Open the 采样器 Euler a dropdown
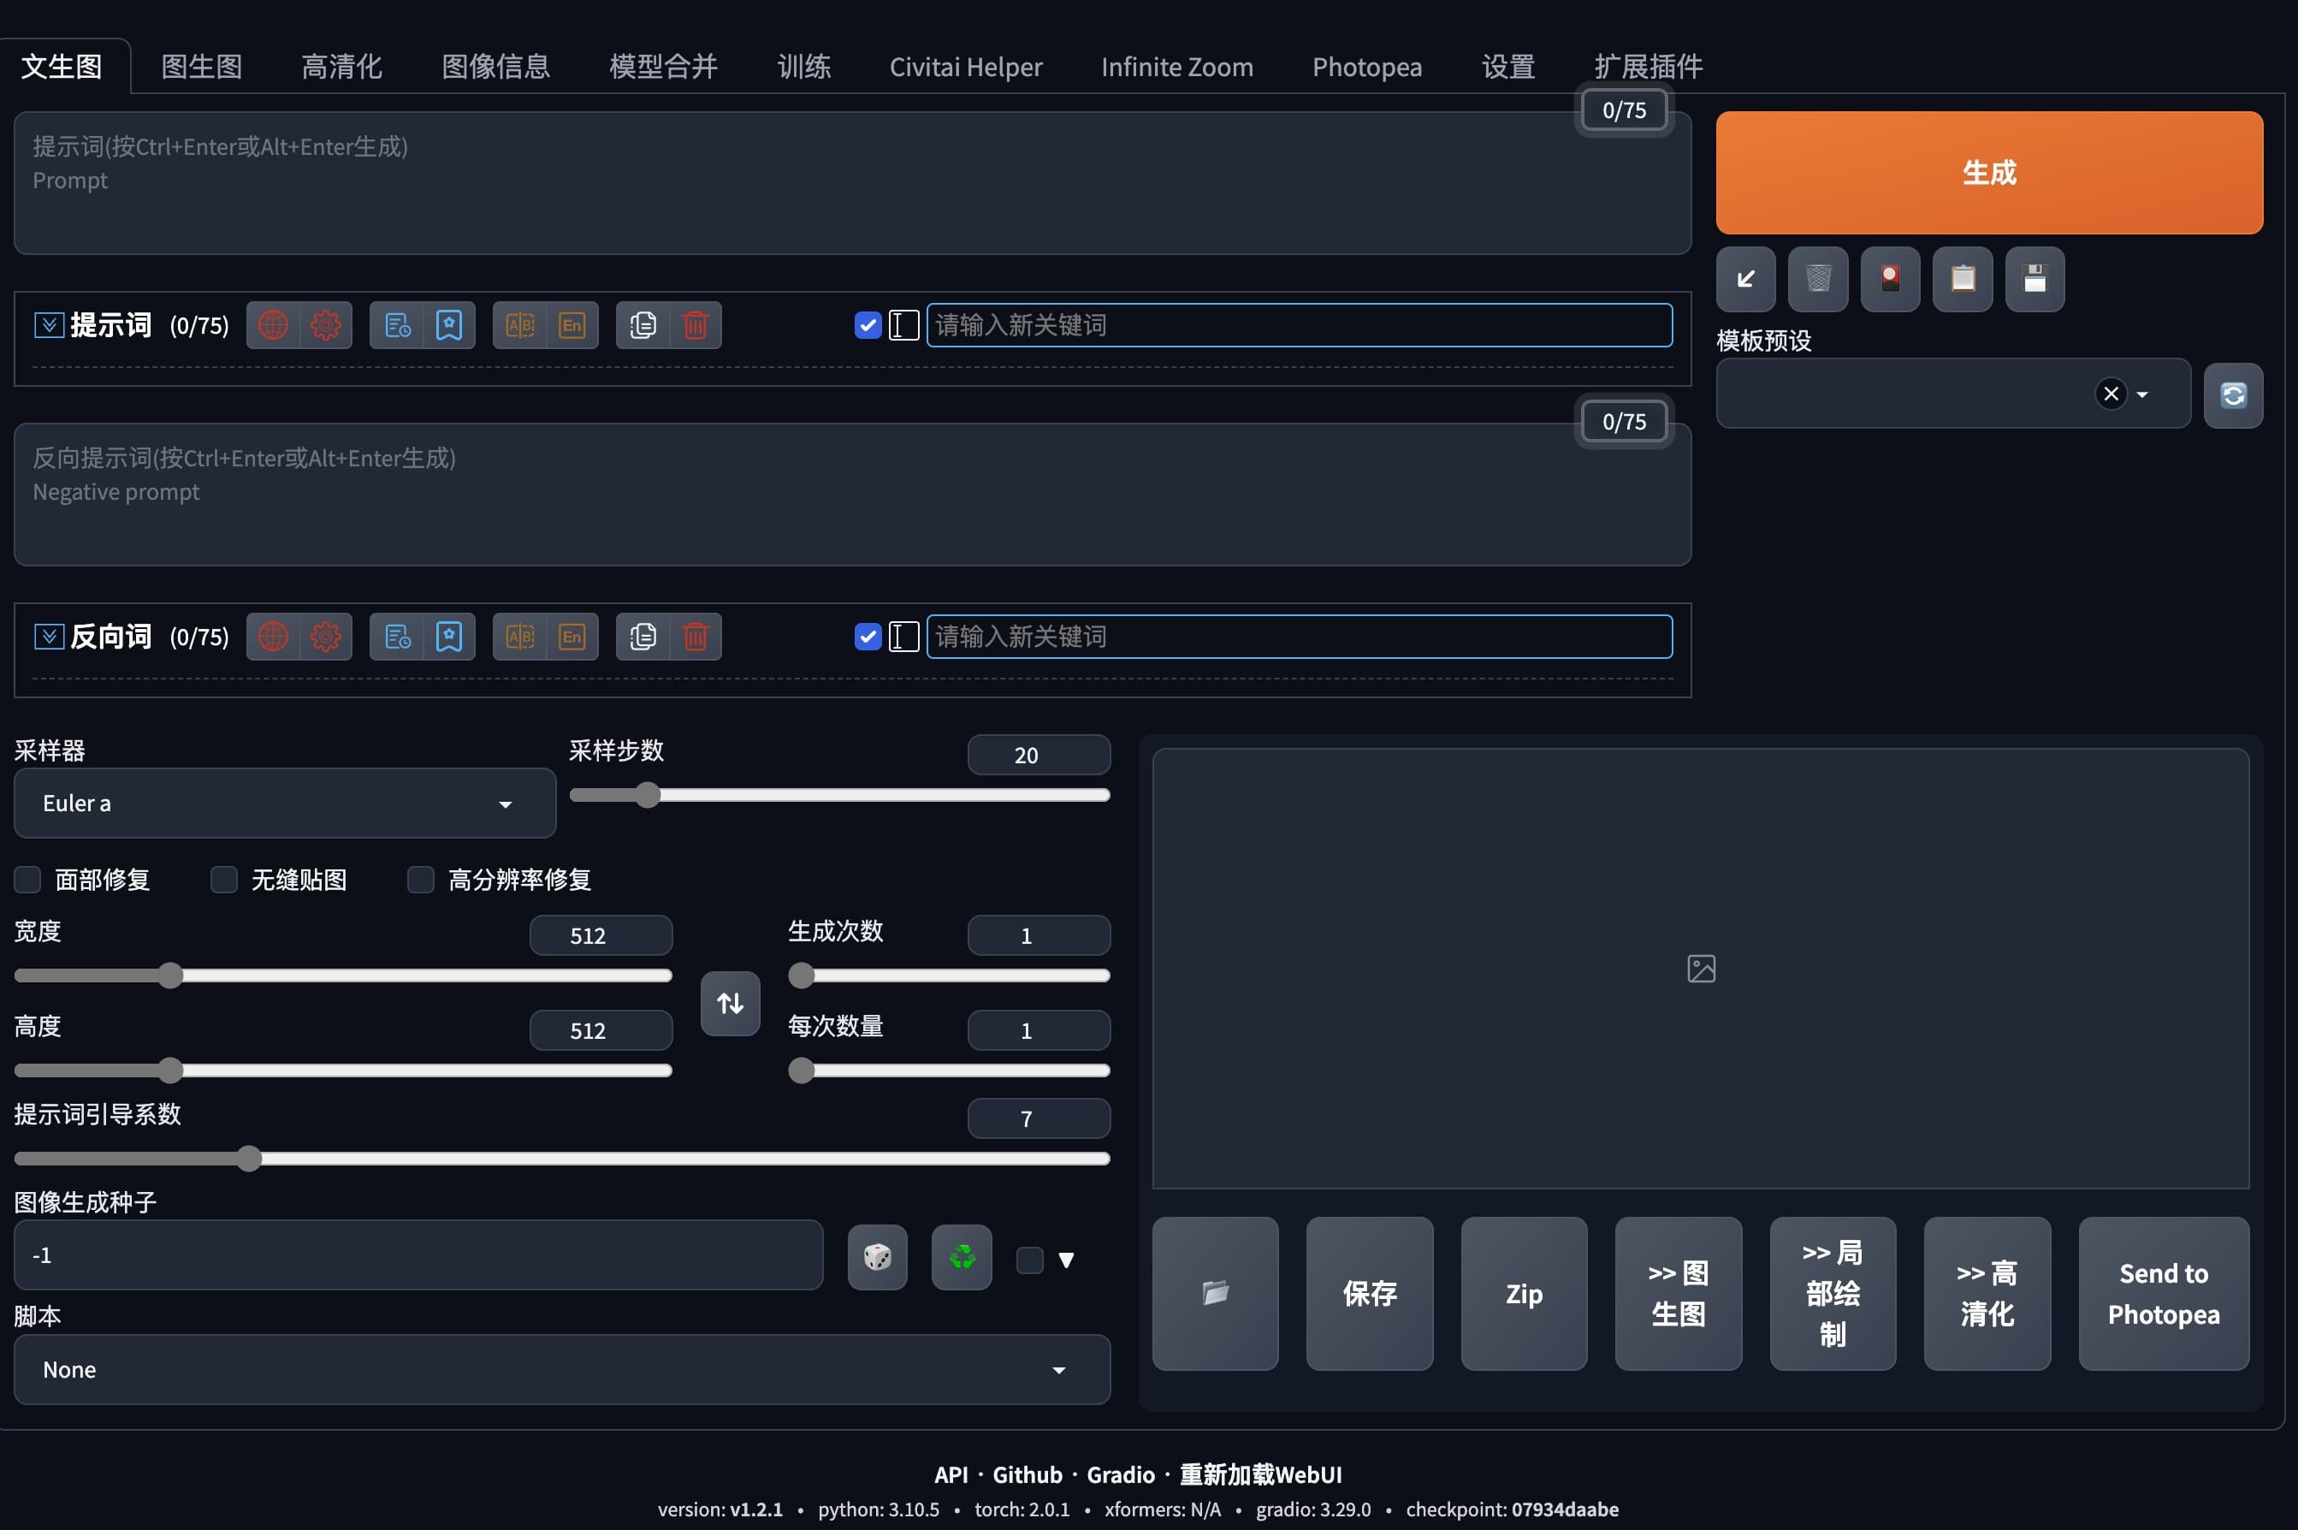 tap(284, 803)
